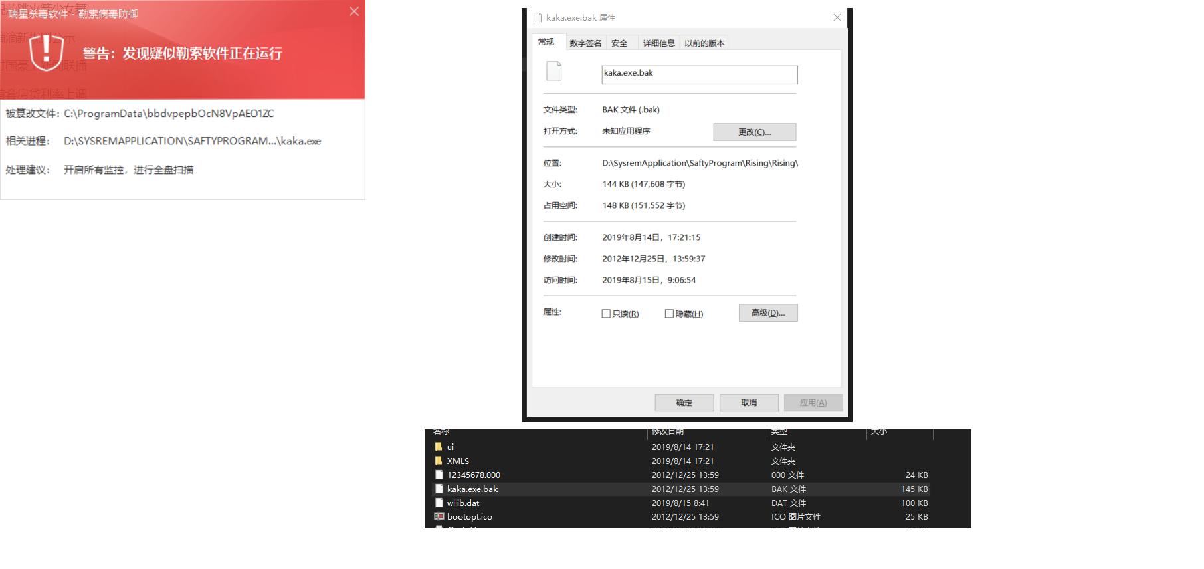This screenshot has height=569, width=1204.
Task: Click the file type value BAK 文件 (.bak)
Action: [631, 110]
